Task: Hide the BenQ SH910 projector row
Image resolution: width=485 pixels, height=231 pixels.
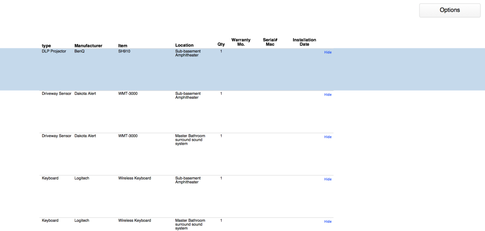Action: 327,52
